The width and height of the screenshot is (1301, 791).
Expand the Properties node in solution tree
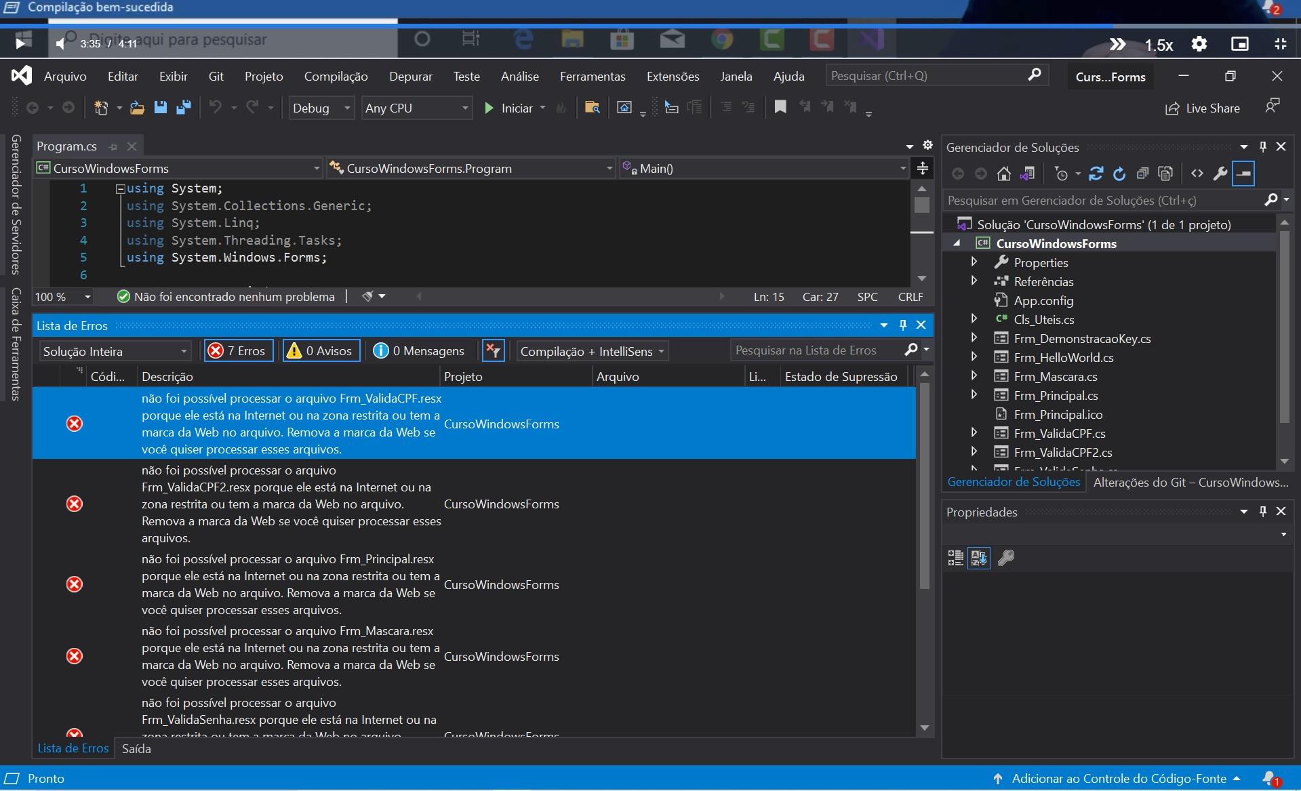(974, 262)
